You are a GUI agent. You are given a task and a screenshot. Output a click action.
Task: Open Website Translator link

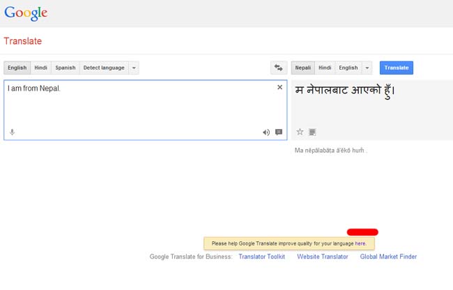click(323, 257)
